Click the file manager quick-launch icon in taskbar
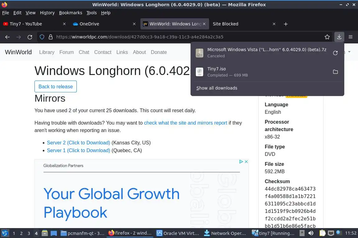The image size is (358, 238). pyautogui.click(x=45, y=233)
